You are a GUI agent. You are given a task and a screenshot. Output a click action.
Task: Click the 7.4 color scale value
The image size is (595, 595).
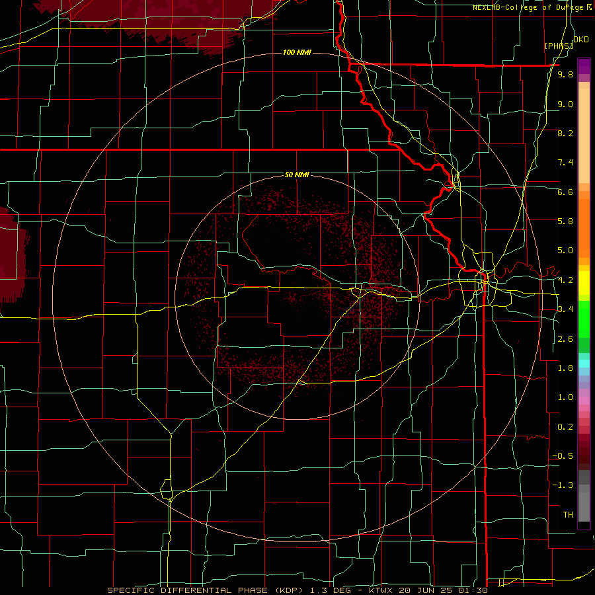point(565,163)
